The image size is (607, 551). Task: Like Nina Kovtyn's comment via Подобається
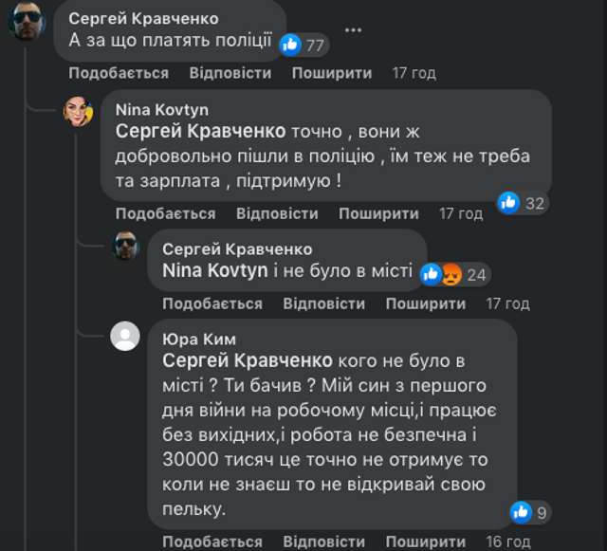coord(165,214)
